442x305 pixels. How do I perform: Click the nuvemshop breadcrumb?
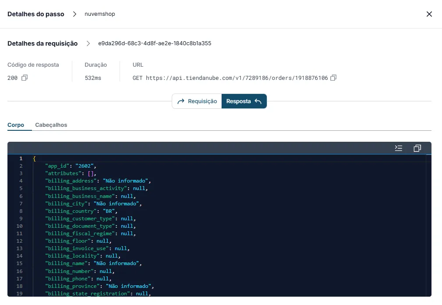[x=100, y=14]
